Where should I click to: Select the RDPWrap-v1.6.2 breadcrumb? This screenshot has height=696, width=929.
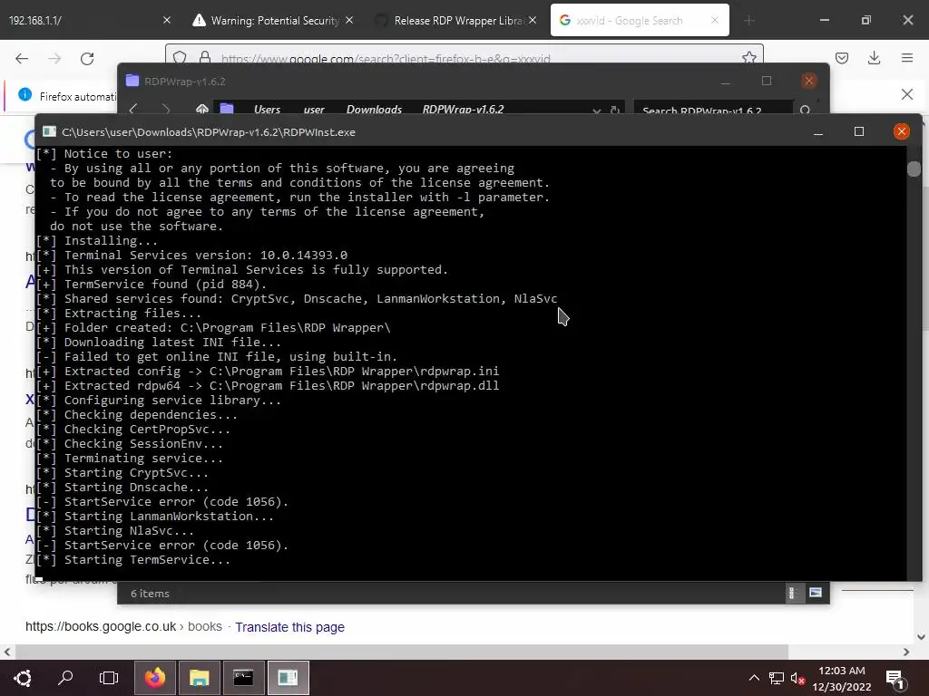464,110
